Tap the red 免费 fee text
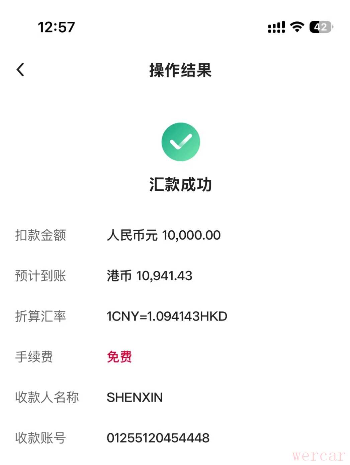This screenshot has width=350, height=465. click(x=119, y=357)
